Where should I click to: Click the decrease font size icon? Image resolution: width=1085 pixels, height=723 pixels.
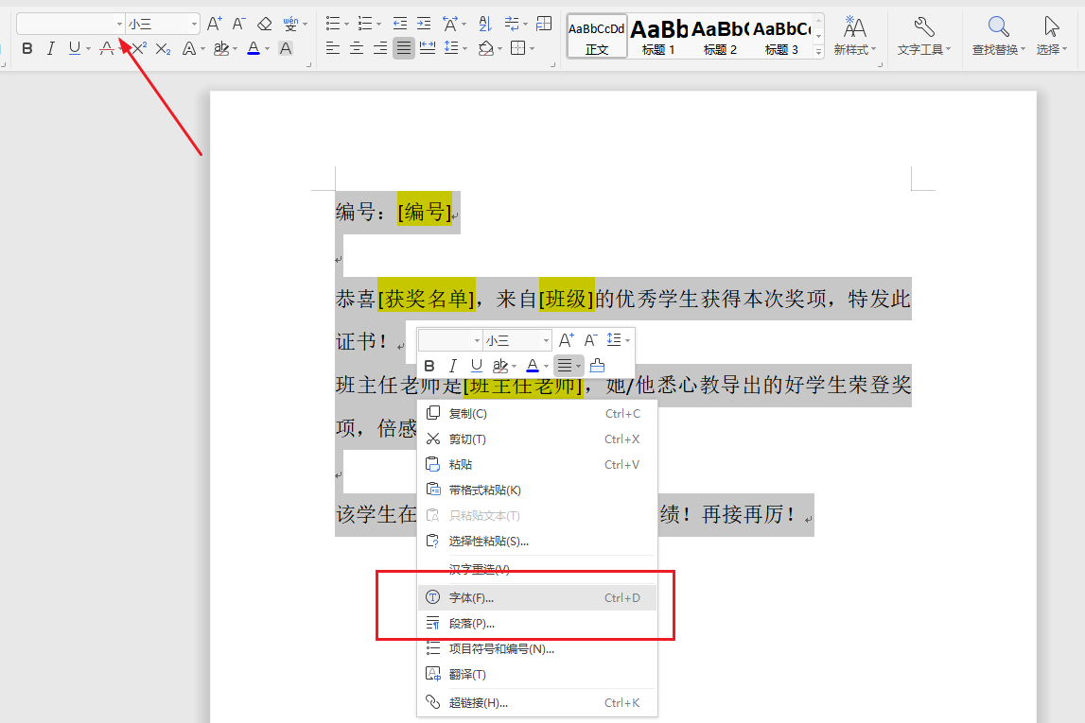point(237,22)
